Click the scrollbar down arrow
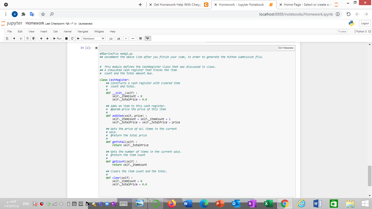 click(370, 196)
